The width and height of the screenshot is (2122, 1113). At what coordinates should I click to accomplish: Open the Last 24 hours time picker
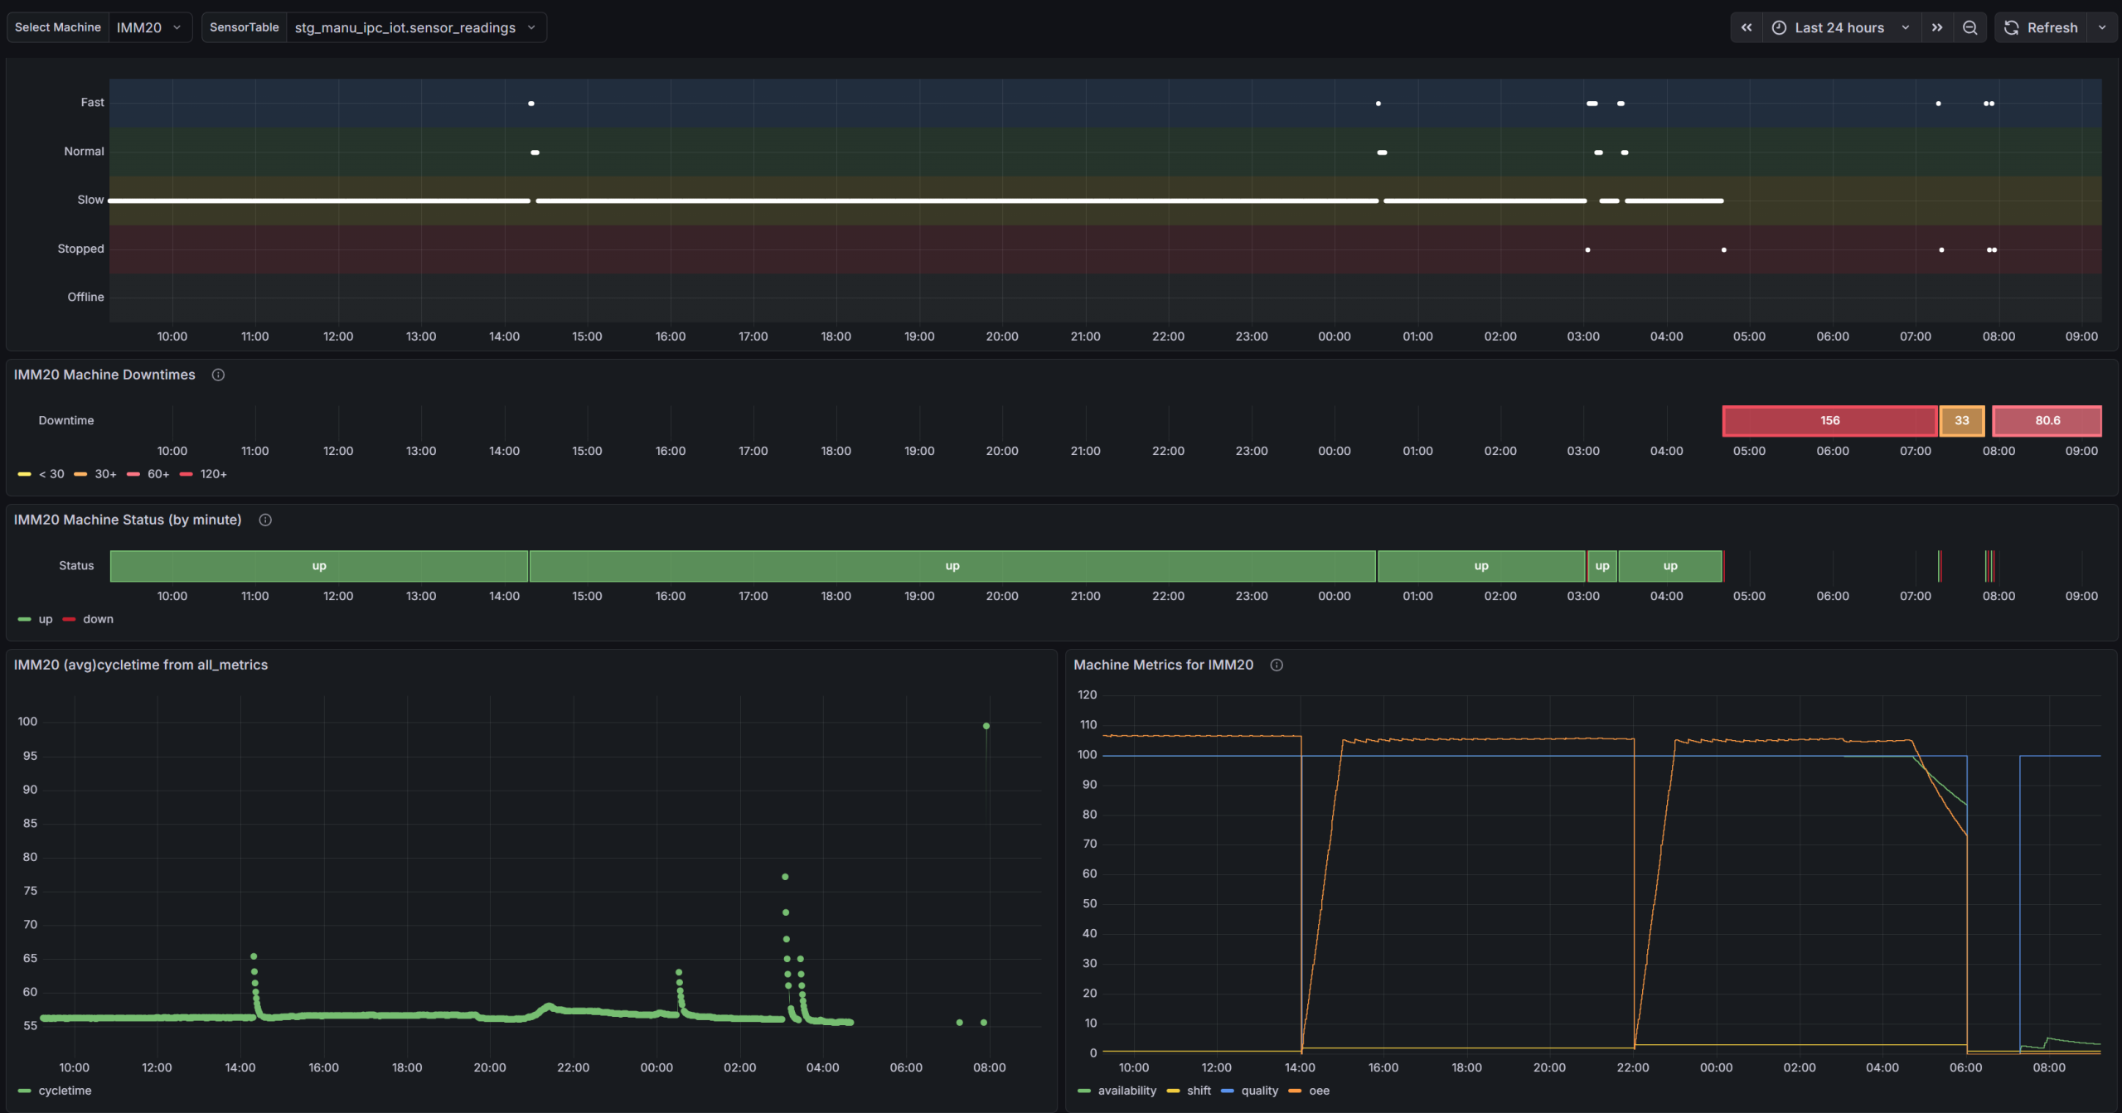tap(1841, 27)
